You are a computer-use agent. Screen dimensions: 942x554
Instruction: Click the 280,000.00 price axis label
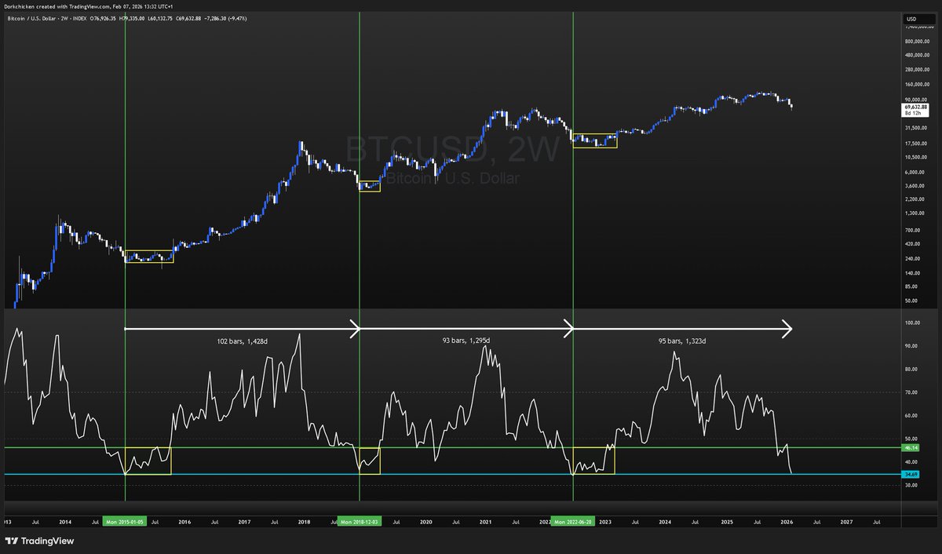pos(916,69)
